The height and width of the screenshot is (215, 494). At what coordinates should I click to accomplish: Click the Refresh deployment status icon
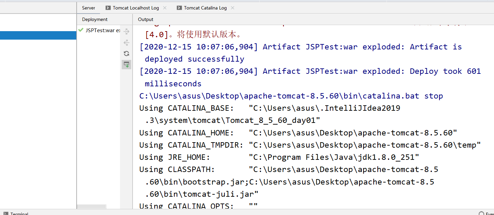point(126,53)
